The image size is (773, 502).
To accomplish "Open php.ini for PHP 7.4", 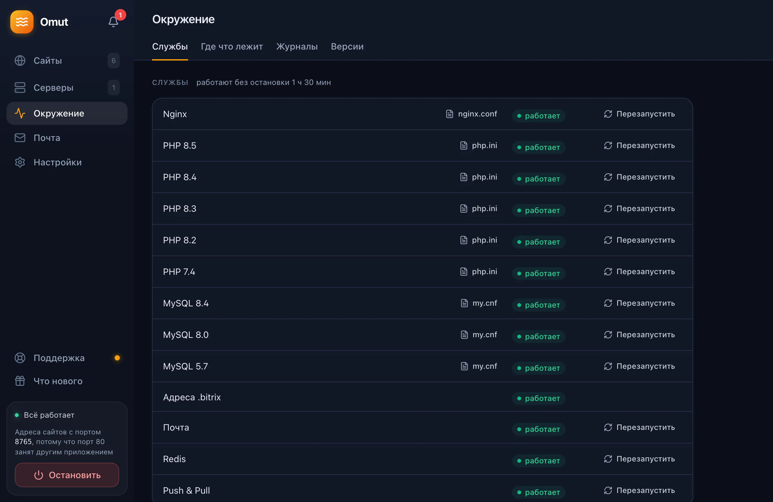I will click(x=478, y=272).
